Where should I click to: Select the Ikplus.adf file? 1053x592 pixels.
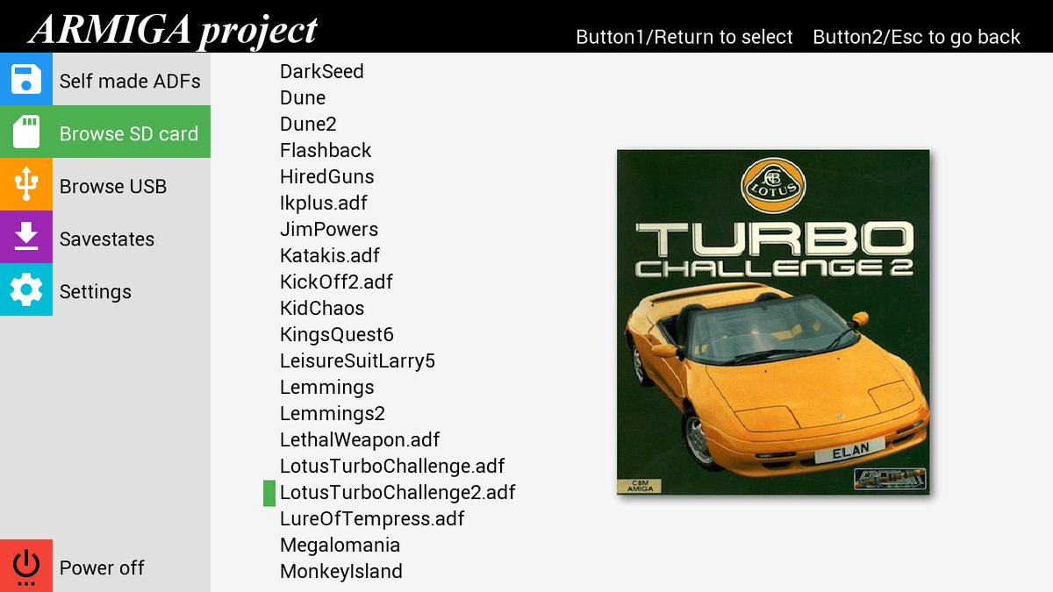tap(324, 203)
